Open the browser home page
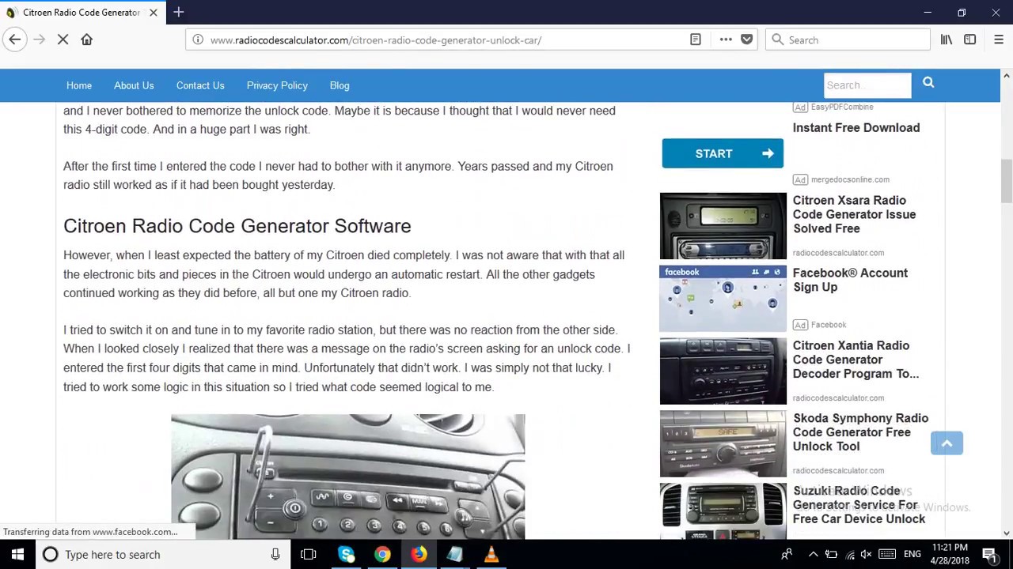Screen dimensions: 1013x569 [x=87, y=40]
